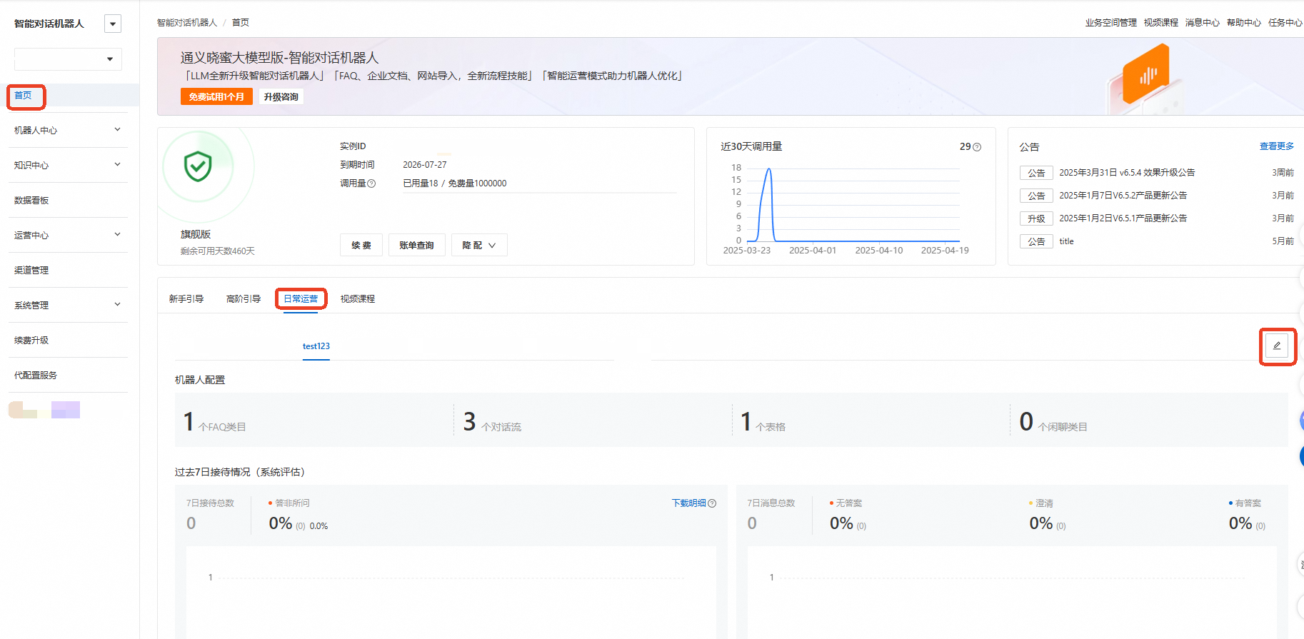
Task: Click 智能对话机器人 breadcrumb link
Action: 187,23
